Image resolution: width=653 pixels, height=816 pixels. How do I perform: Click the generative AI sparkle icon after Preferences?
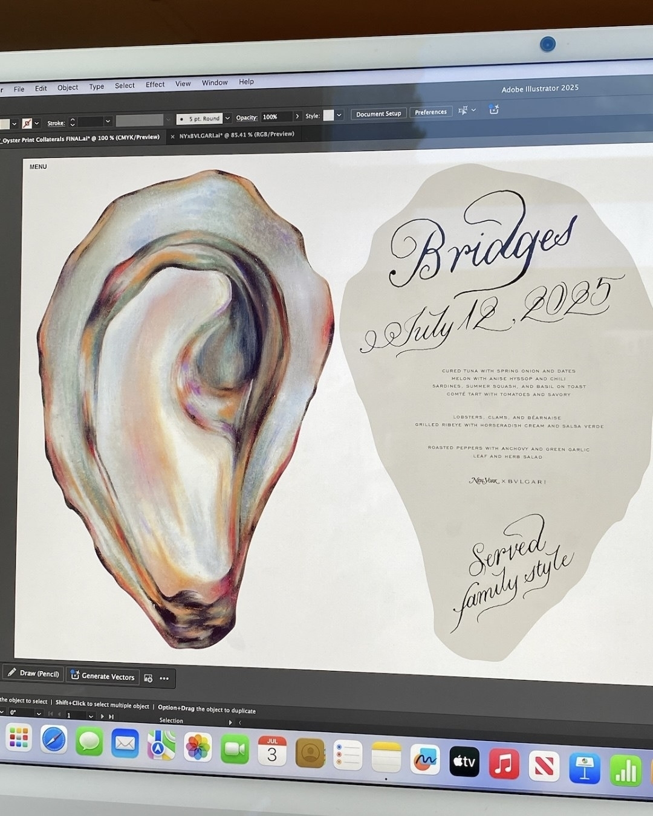coord(493,110)
